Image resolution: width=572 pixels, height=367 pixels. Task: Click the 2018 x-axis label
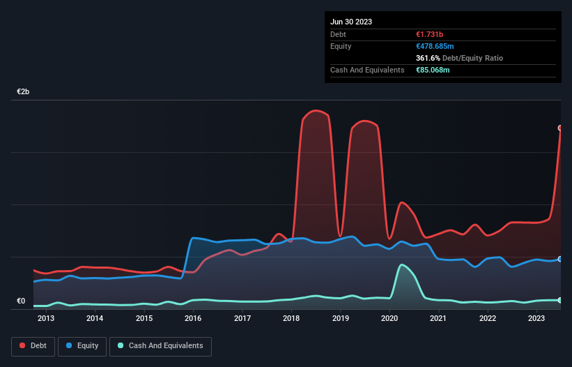(291, 318)
